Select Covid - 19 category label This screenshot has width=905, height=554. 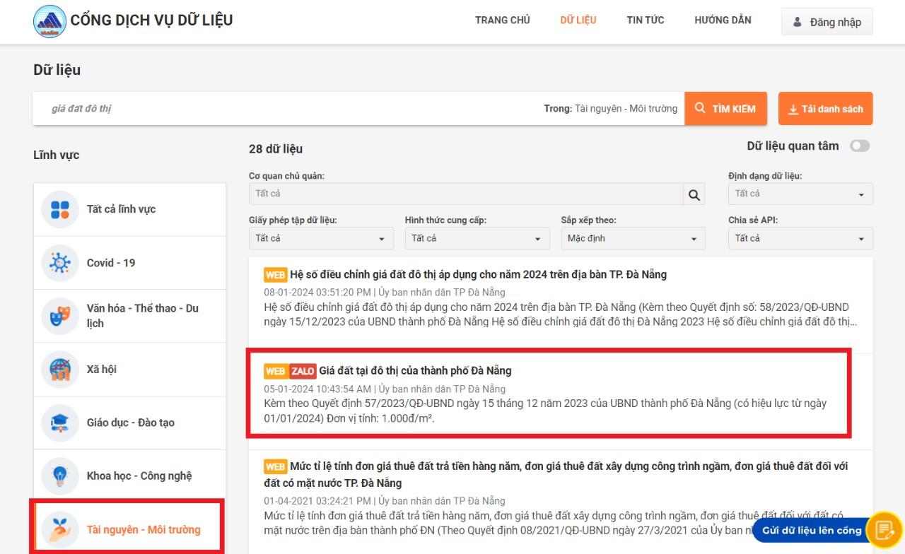click(111, 263)
